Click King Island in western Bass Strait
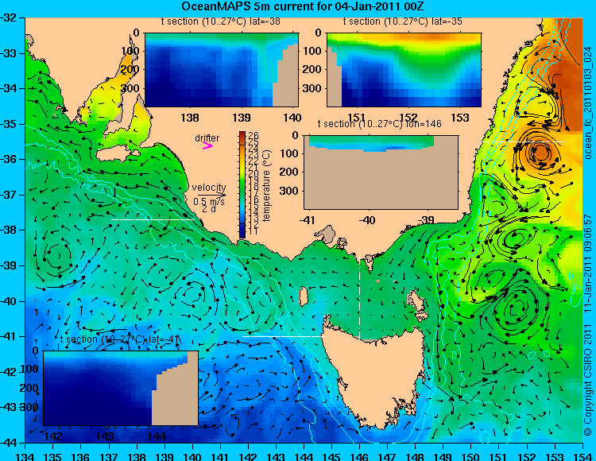The width and height of the screenshot is (596, 461). point(303,296)
